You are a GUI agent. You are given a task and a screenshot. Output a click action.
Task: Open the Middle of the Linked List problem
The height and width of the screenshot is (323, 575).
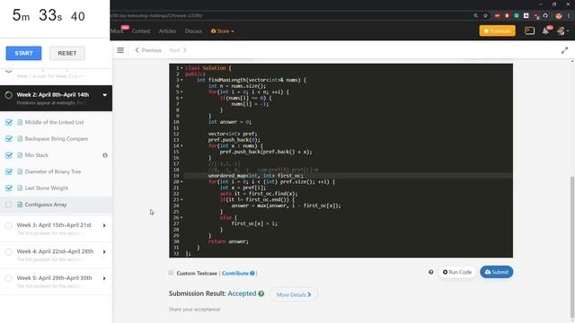click(54, 122)
